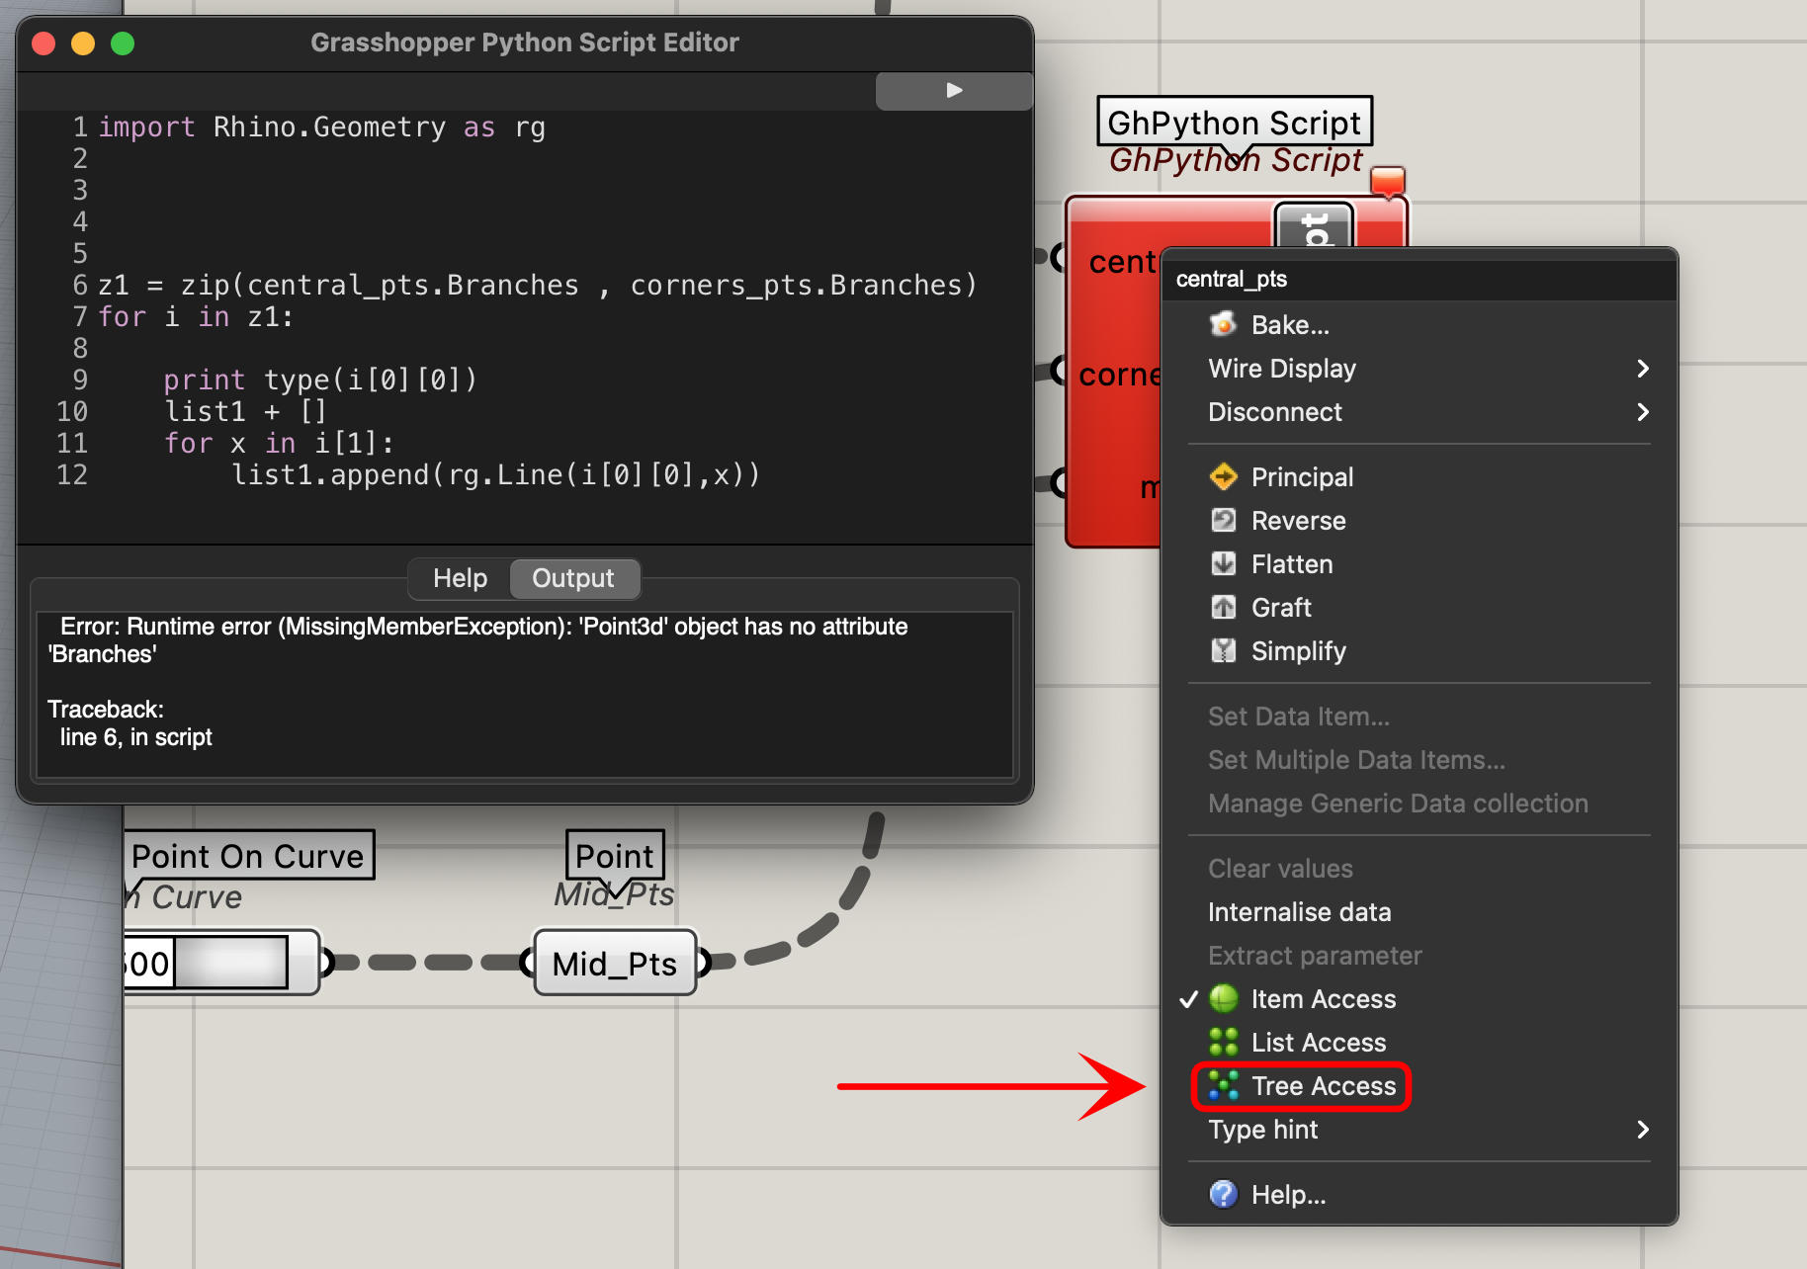Choose List Access mode
This screenshot has height=1269, width=1807.
coord(1419,1042)
